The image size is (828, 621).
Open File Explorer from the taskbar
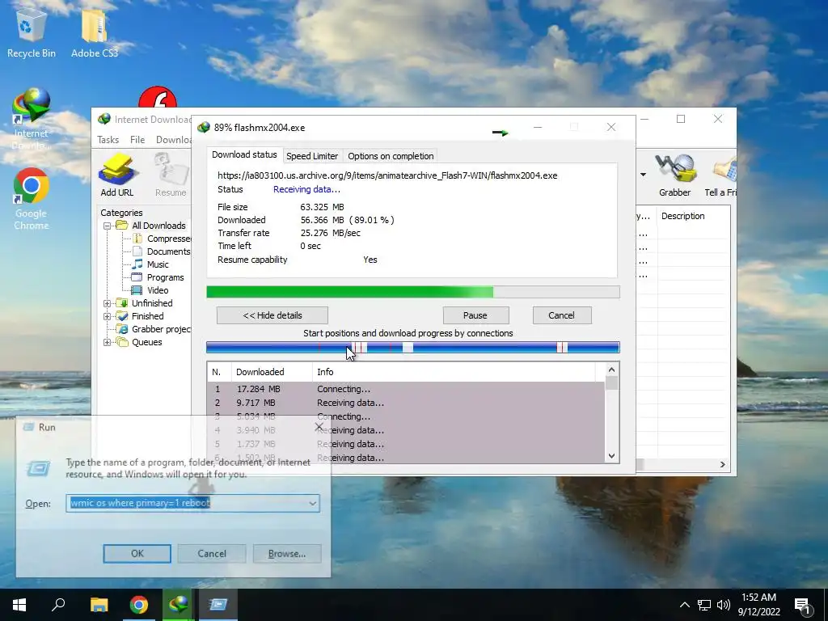pyautogui.click(x=99, y=605)
